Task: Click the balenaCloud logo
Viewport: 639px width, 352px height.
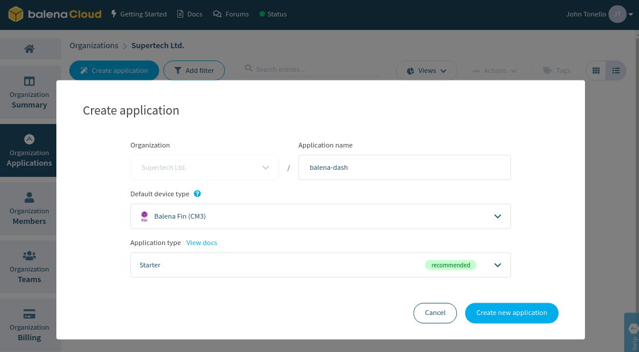Action: [x=55, y=14]
